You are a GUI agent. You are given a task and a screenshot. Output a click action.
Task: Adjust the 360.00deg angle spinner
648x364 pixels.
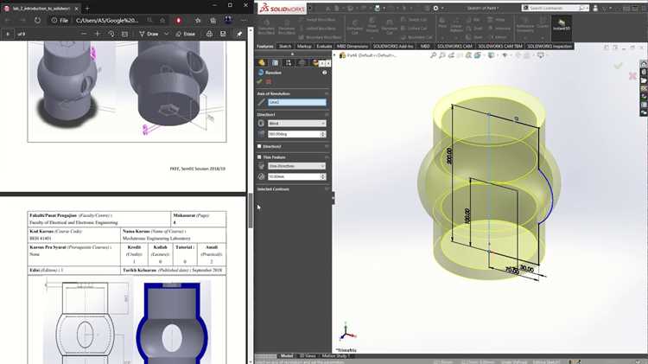[323, 134]
